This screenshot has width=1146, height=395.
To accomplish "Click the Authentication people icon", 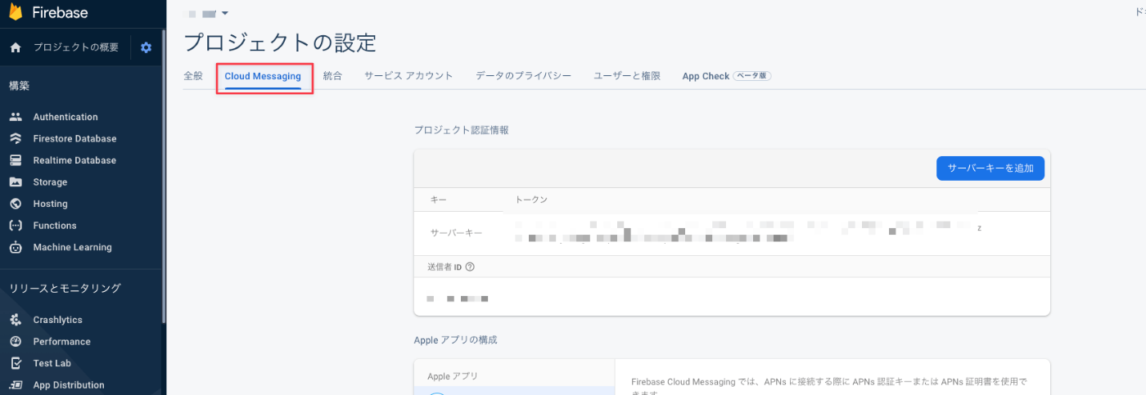I will (x=16, y=117).
